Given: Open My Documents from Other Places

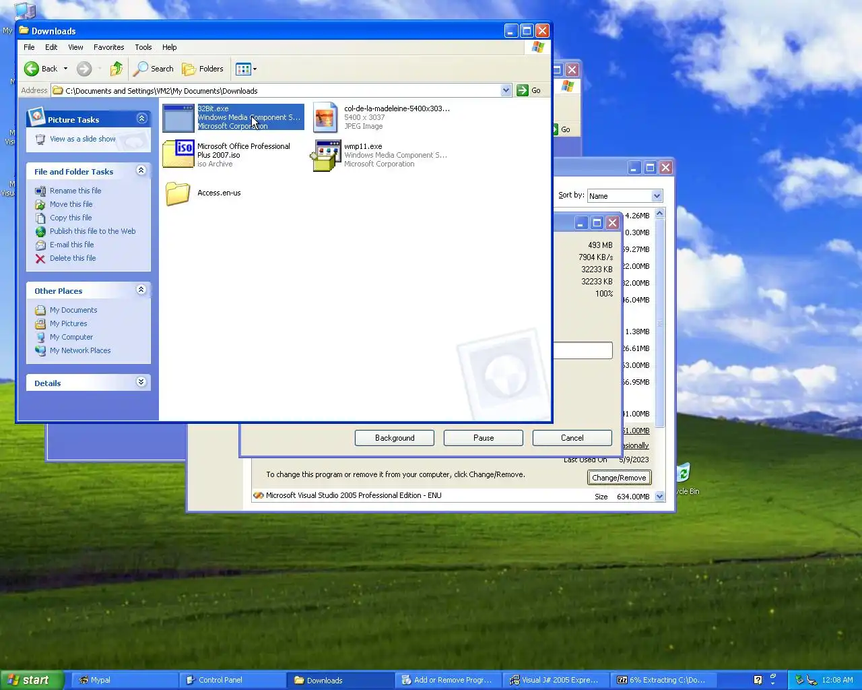Looking at the screenshot, I should [x=73, y=310].
